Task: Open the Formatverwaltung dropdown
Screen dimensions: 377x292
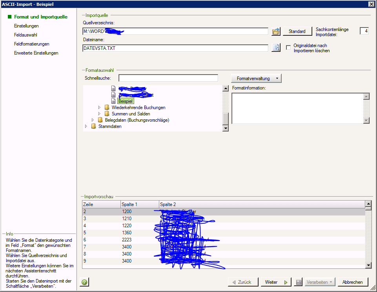Action: 256,78
